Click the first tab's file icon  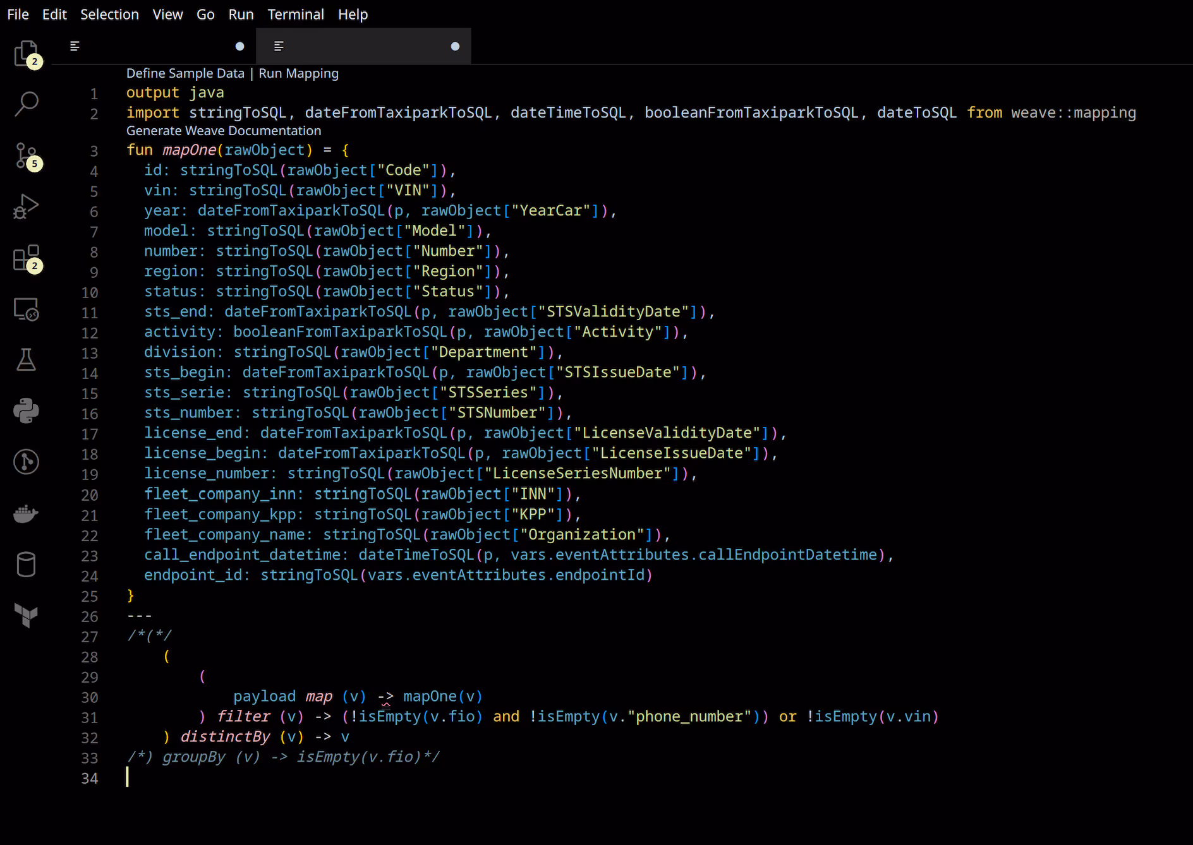click(75, 46)
